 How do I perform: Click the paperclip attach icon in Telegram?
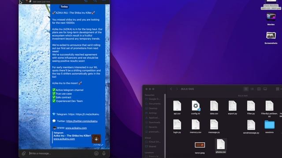(23, 153)
